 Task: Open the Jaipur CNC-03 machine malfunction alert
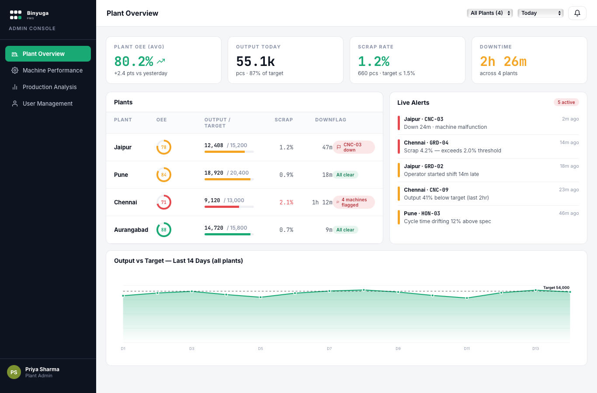(x=488, y=123)
